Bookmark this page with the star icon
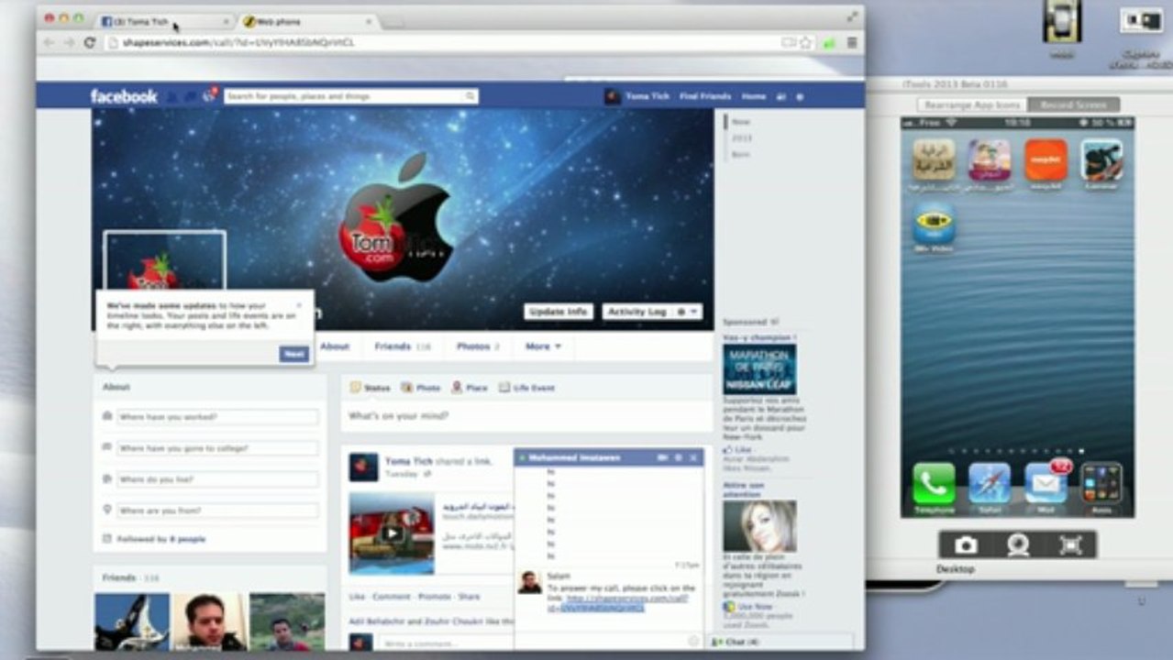This screenshot has height=660, width=1173. [805, 42]
